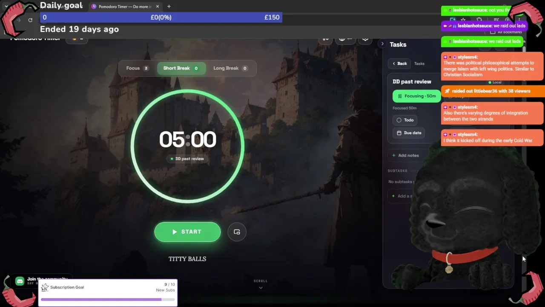The width and height of the screenshot is (545, 307).
Task: Open the Discord Join the community link
Action: [41, 281]
